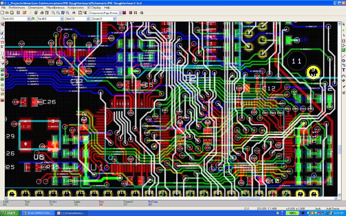Open the Via 40.0 size dropdown
Image resolution: width=346 pixels, height=216 pixels.
point(62,19)
